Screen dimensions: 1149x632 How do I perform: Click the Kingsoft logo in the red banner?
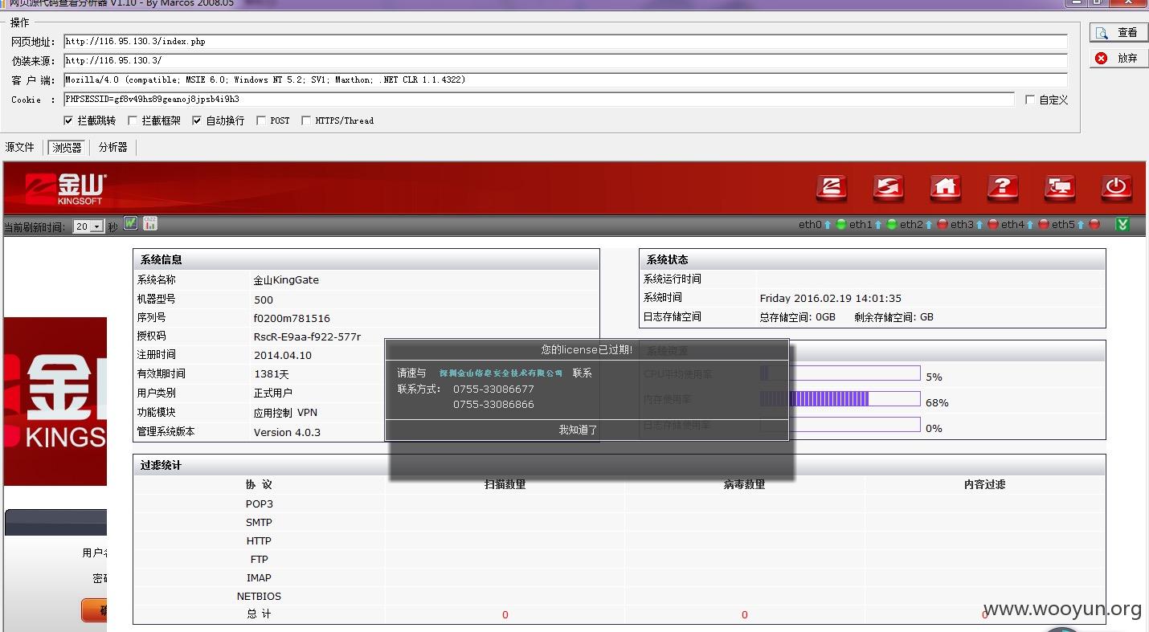pyautogui.click(x=66, y=189)
